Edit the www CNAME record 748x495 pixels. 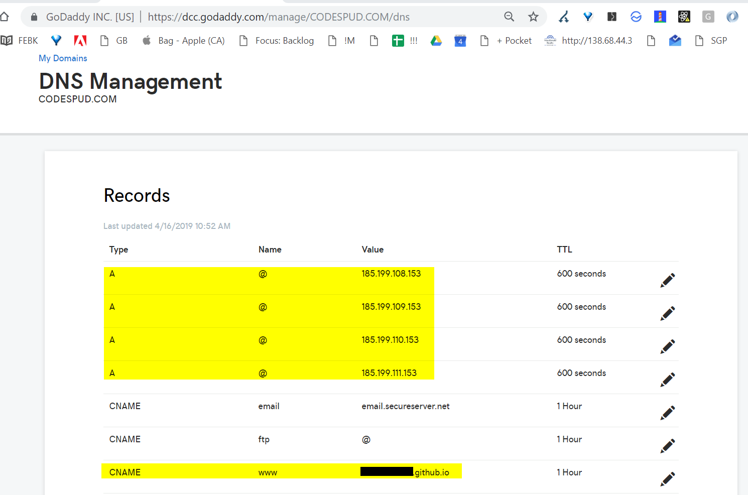(668, 479)
